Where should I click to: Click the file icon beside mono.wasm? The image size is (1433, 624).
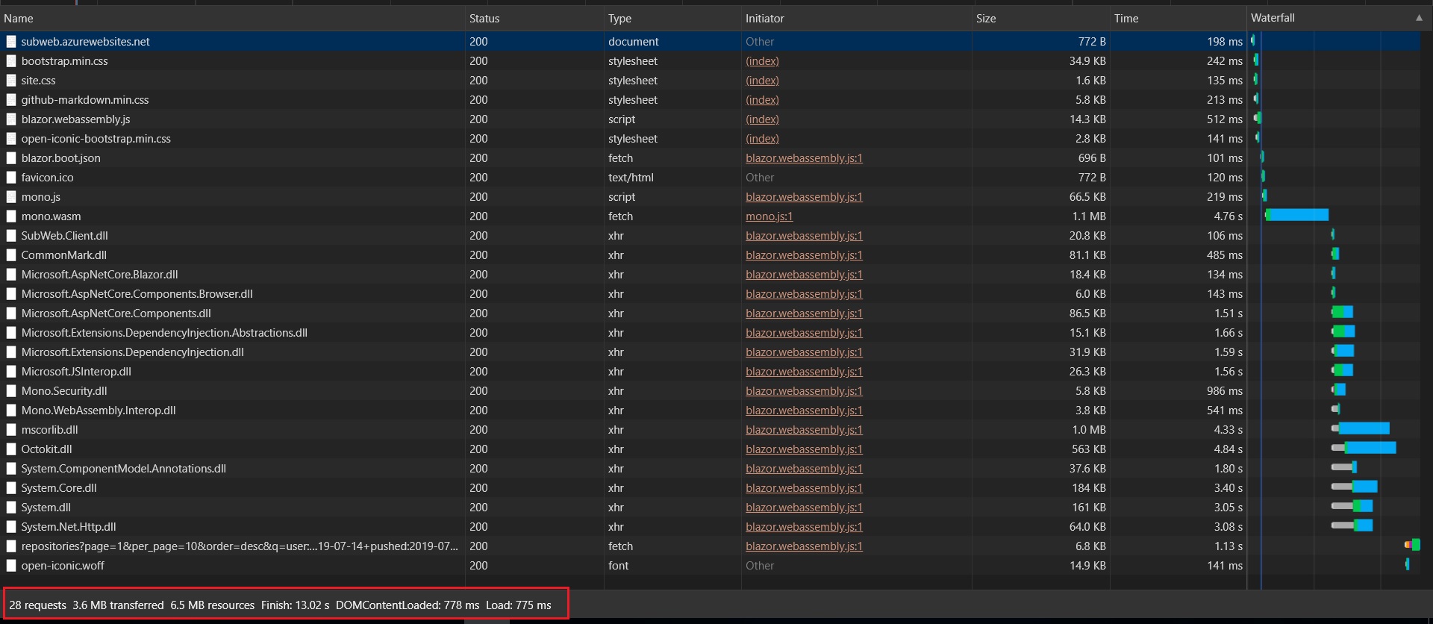(x=11, y=216)
